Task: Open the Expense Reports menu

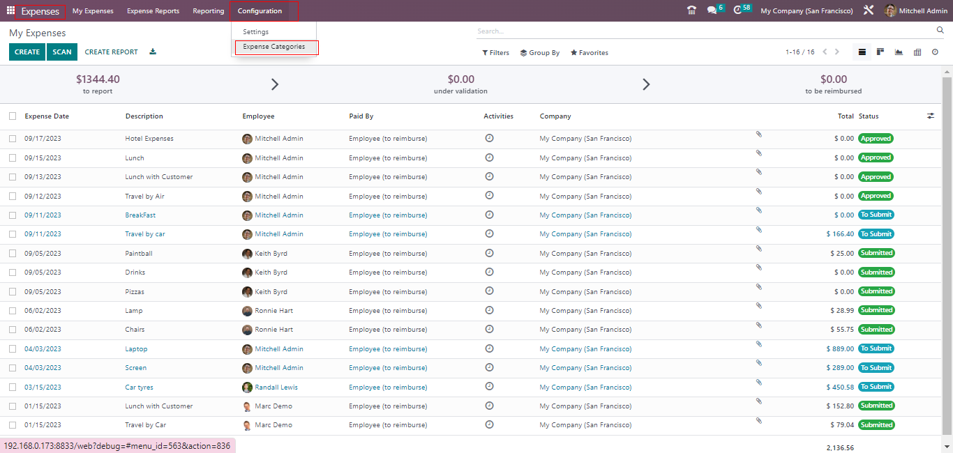Action: click(x=153, y=11)
